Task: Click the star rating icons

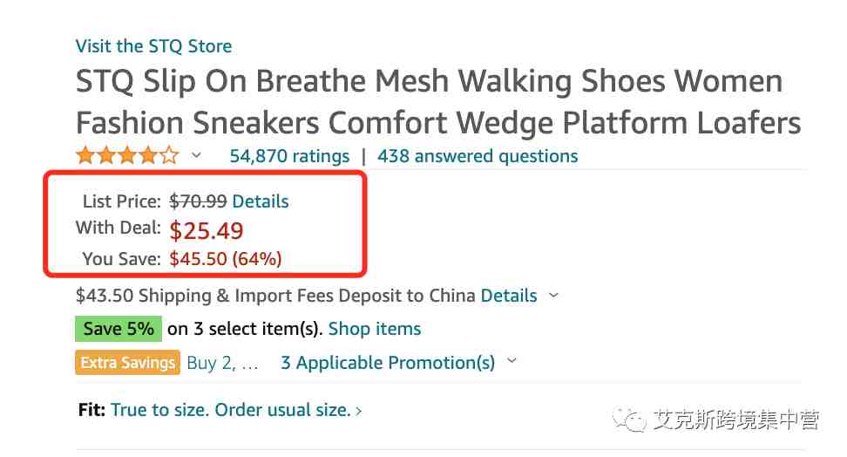Action: pyautogui.click(x=127, y=156)
